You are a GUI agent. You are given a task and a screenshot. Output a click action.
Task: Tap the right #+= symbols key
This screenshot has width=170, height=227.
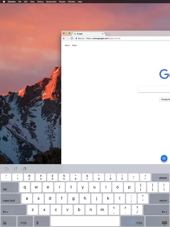[156, 210]
